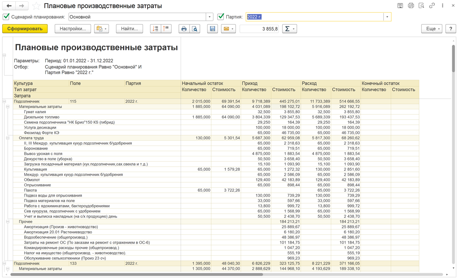Image resolution: width=459 pixels, height=280 pixels.
Task: Open the Партия field dropdown arrow
Action: (x=387, y=17)
